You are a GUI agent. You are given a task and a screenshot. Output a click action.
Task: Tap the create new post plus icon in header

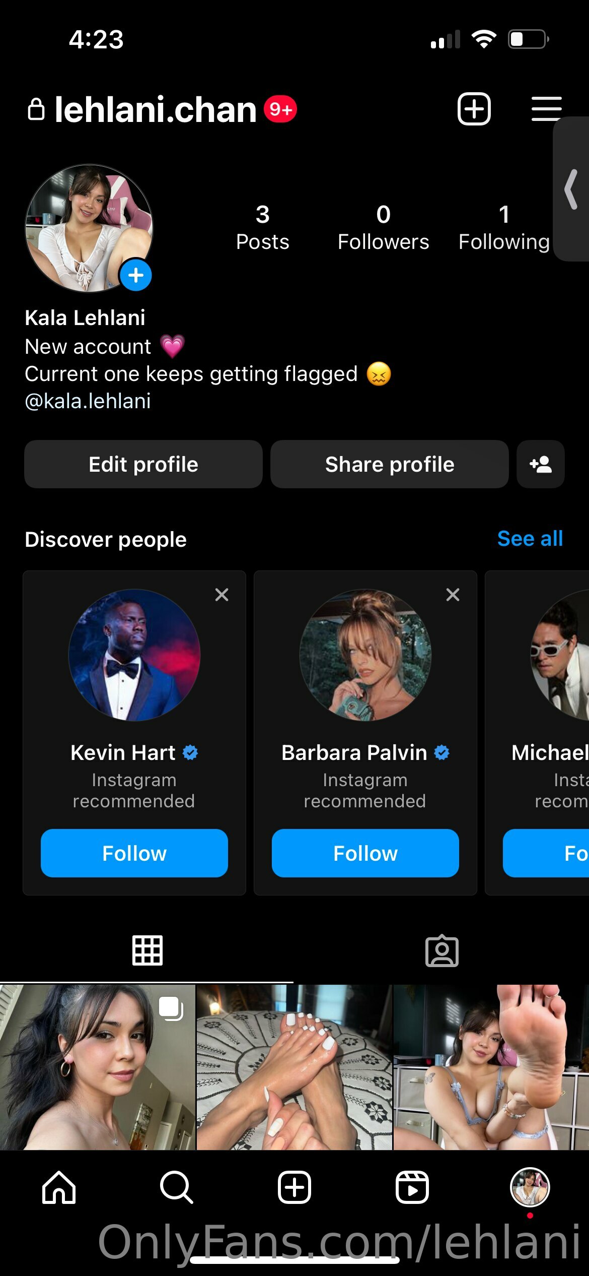click(474, 109)
